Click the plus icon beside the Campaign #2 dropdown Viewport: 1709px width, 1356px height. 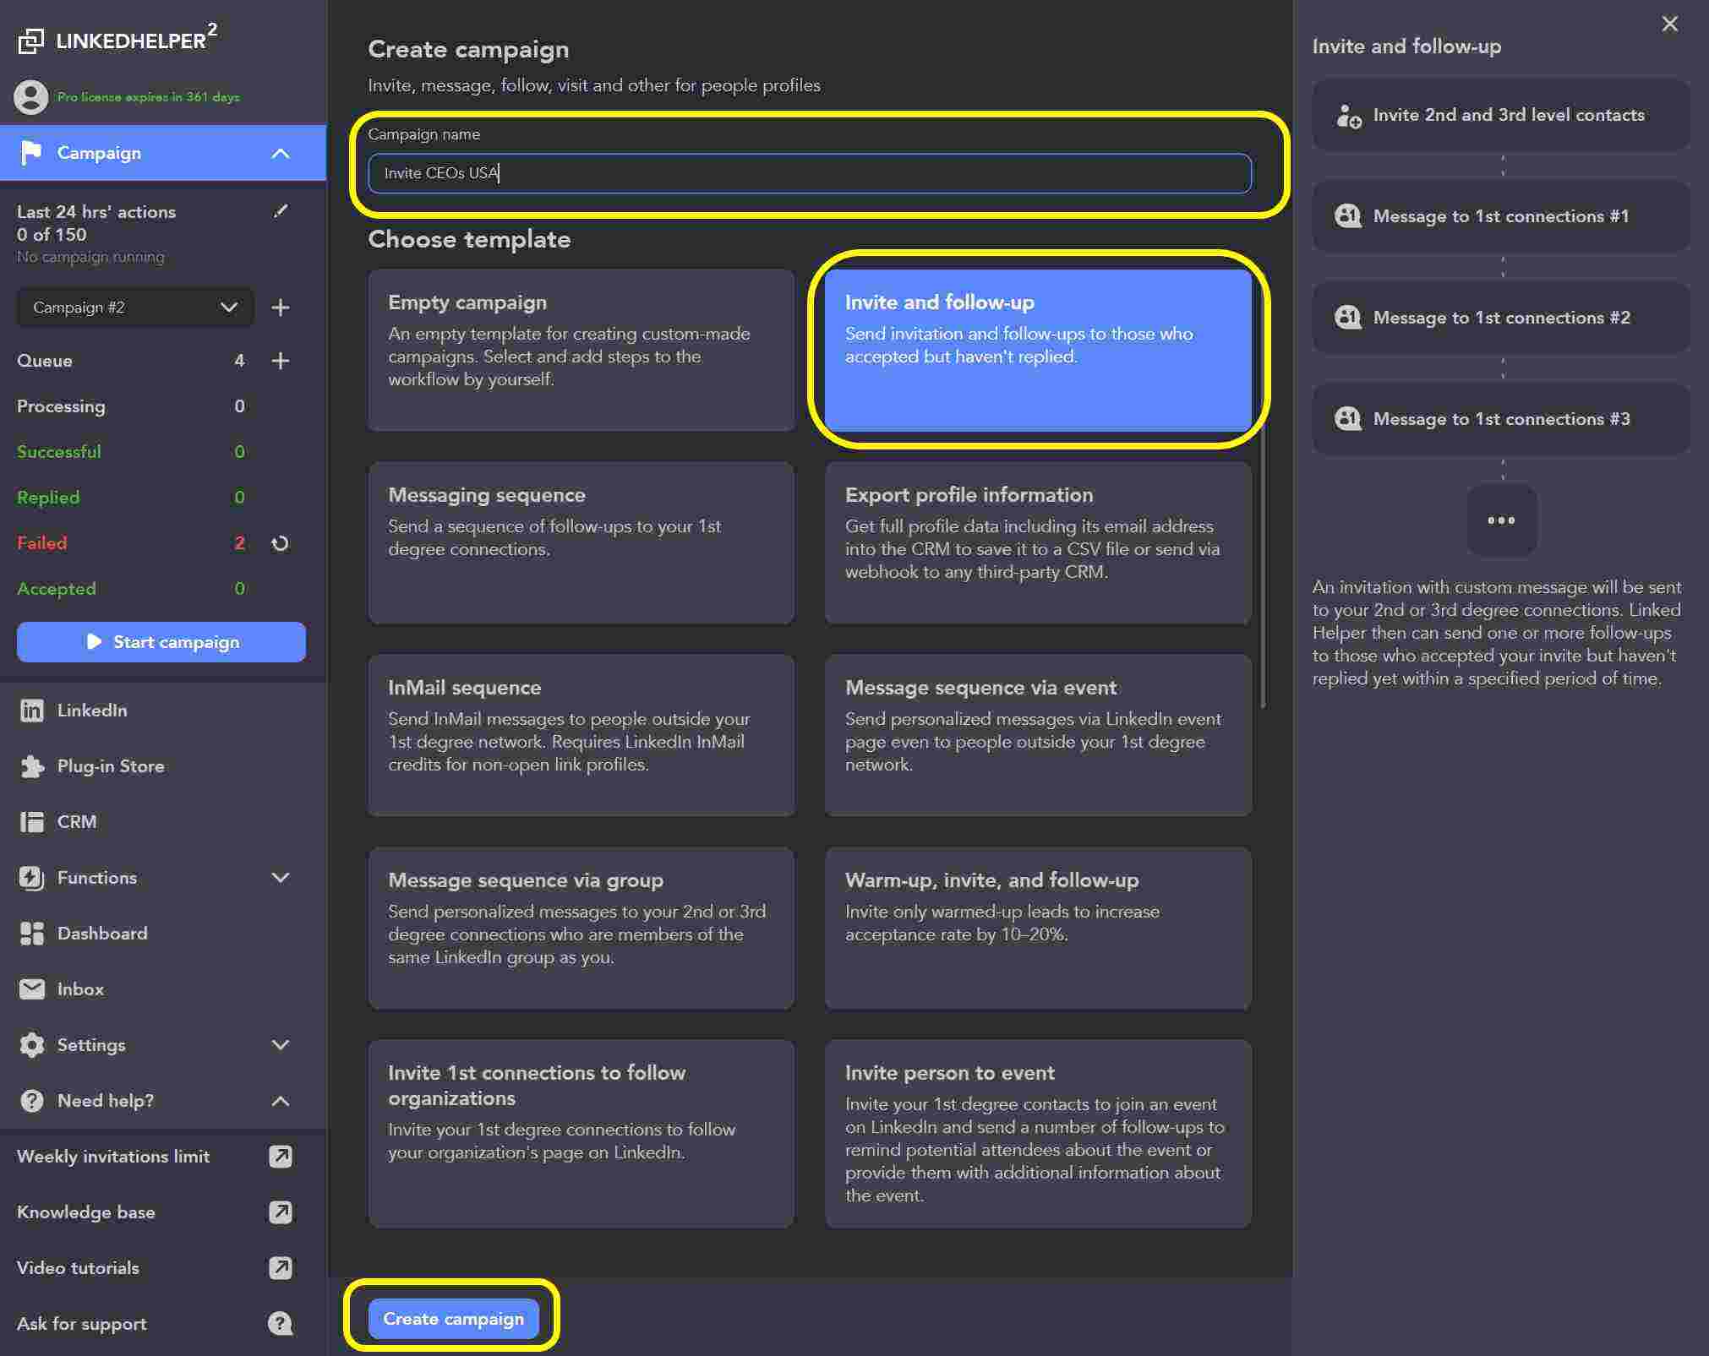click(x=281, y=308)
